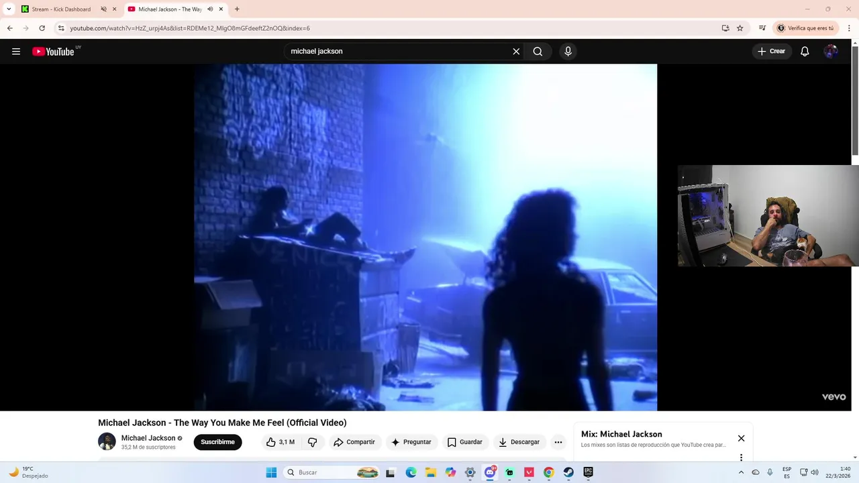Open the tab search dropdown arrow
This screenshot has height=483, width=859.
[x=9, y=9]
